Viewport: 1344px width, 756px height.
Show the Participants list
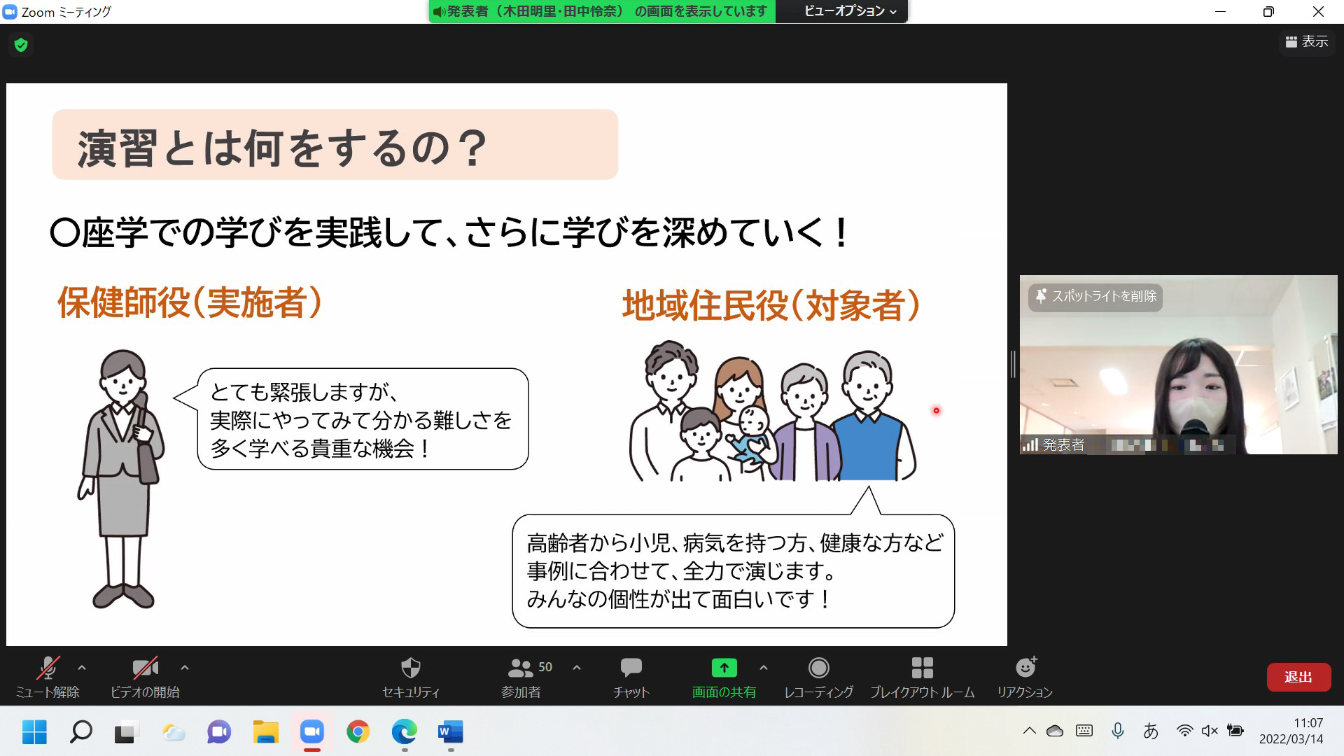521,675
